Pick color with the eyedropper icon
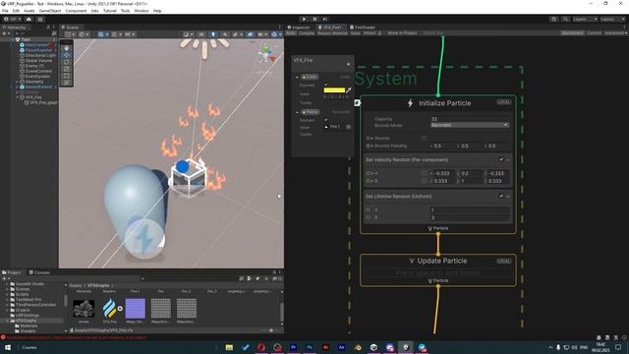Viewport: 629px width, 354px height. 349,90
